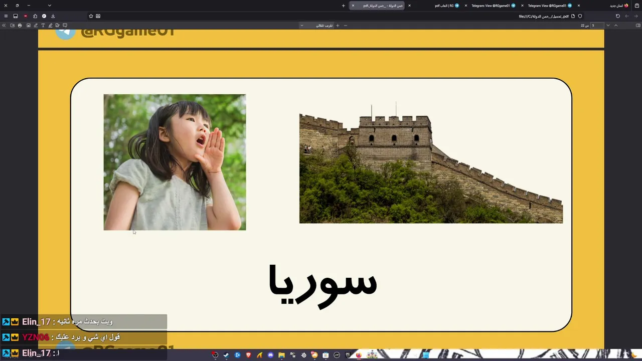Viewport: 642px width, 361px height.
Task: Toggle the PDF viewer sidebar button
Action: (x=638, y=25)
